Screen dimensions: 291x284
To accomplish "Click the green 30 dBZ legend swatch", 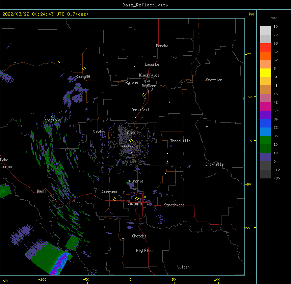I will tap(265, 140).
